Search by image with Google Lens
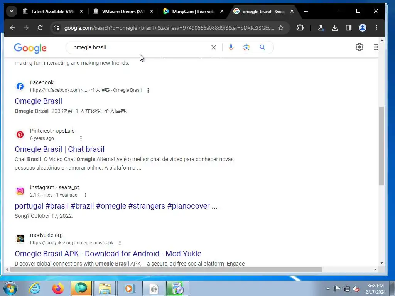This screenshot has height=296, width=395. tap(246, 47)
